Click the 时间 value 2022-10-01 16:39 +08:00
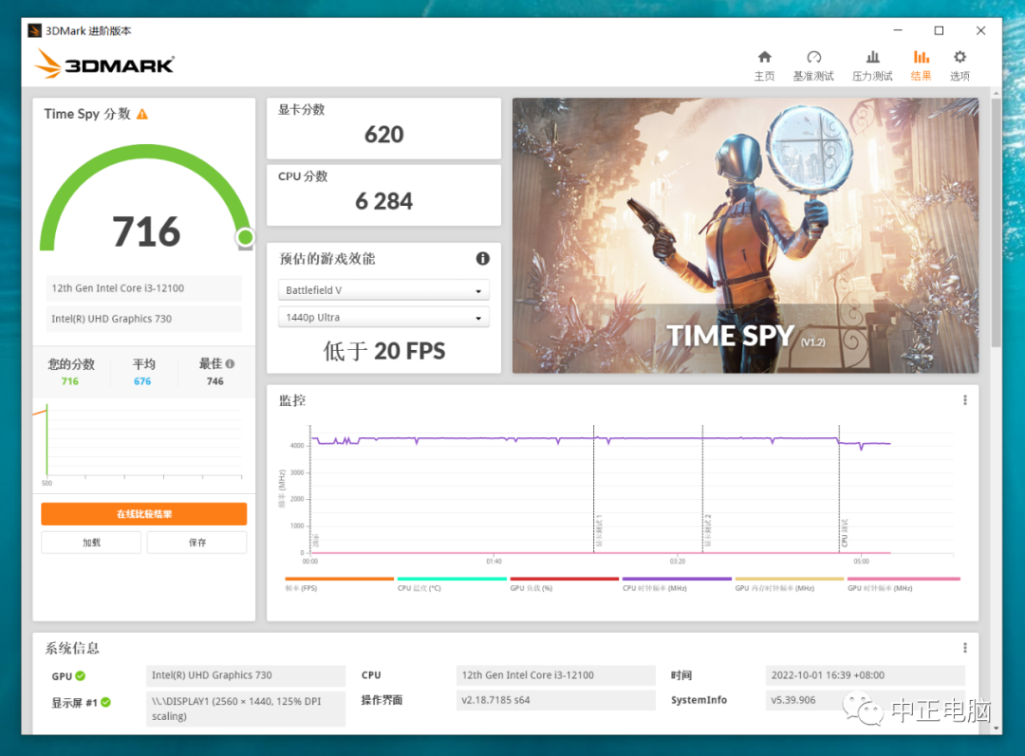This screenshot has height=756, width=1025. click(865, 675)
